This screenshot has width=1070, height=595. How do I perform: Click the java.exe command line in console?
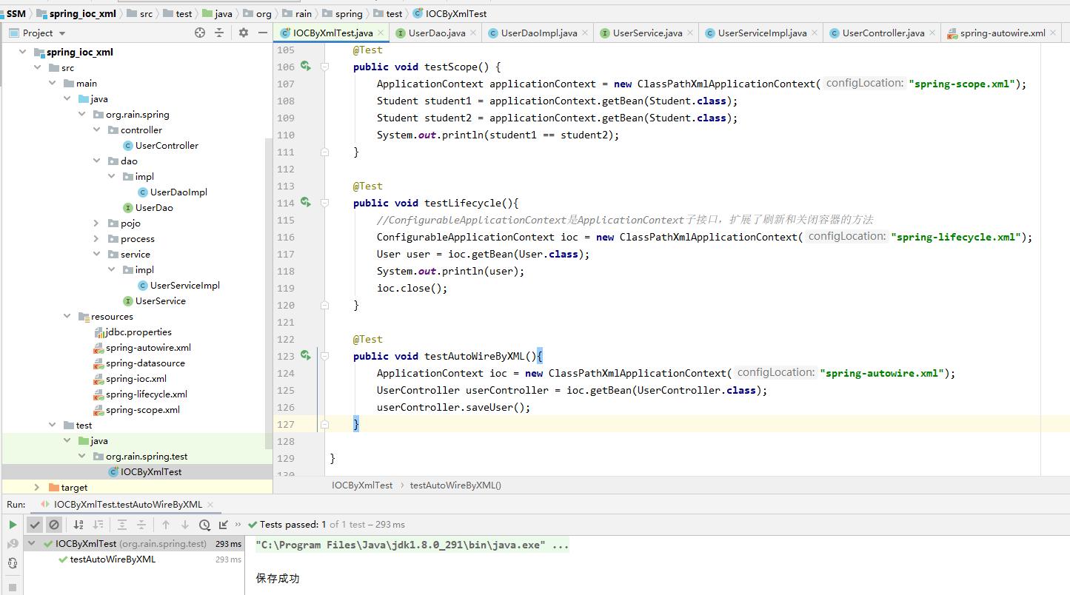click(x=412, y=545)
